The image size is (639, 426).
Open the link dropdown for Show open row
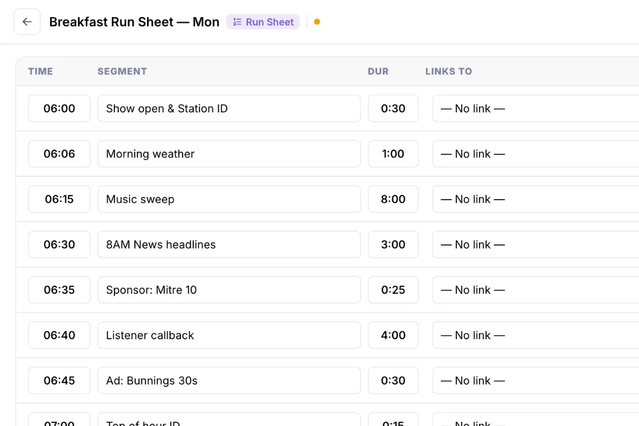pyautogui.click(x=536, y=109)
